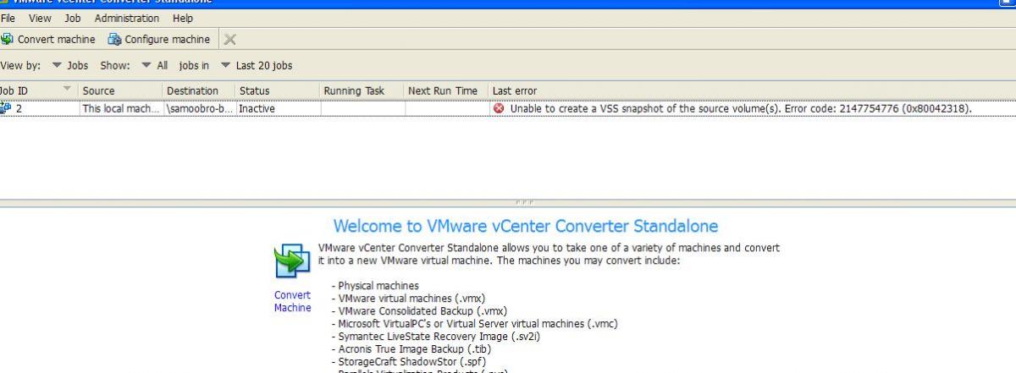Click the Job ID sort arrow indicator
This screenshot has height=373, width=1016.
pos(67,90)
